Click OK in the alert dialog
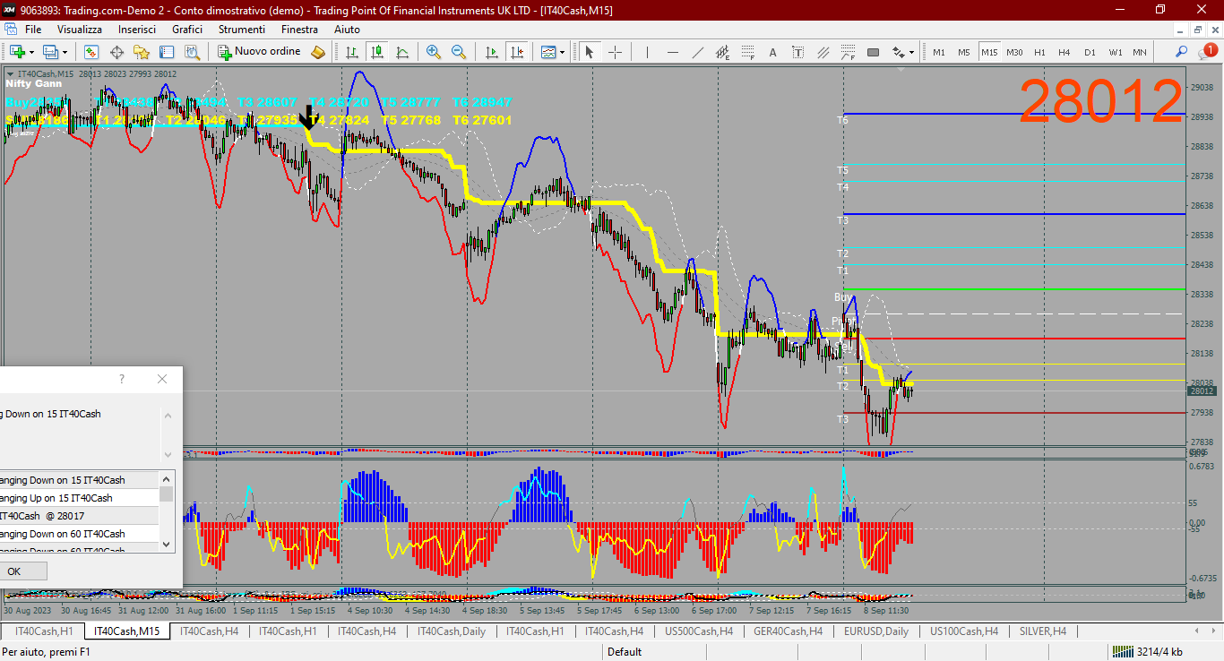This screenshot has height=661, width=1224. point(14,571)
